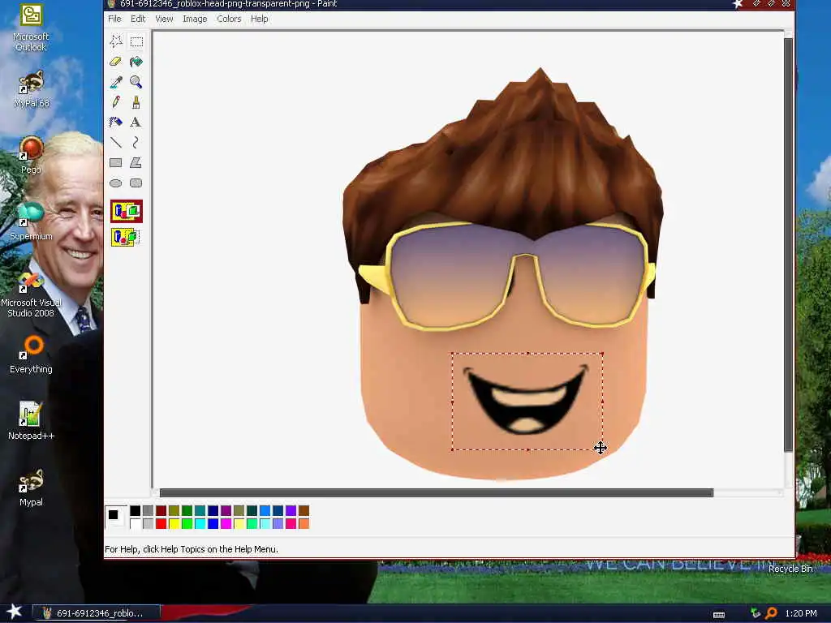This screenshot has width=831, height=623.
Task: Select Microsoft Visual Studio 2008 shortcut
Action: (x=31, y=294)
